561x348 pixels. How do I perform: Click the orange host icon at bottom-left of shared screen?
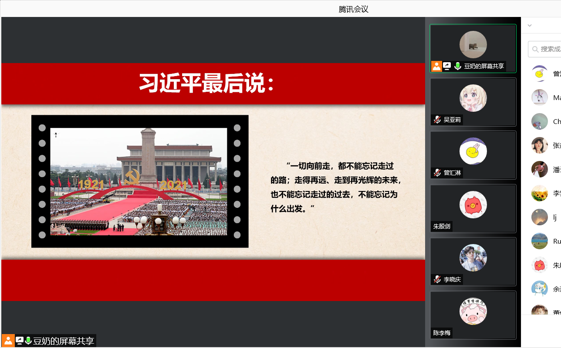(8, 341)
